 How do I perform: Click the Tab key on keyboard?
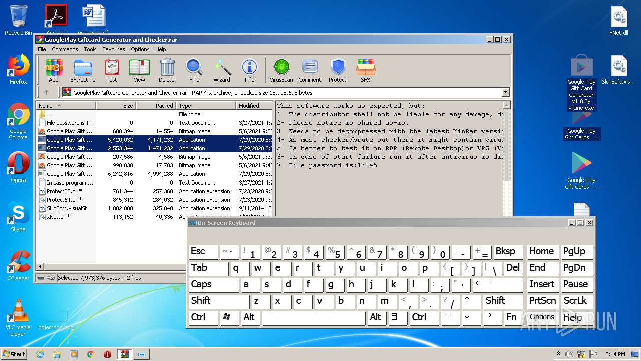pyautogui.click(x=209, y=268)
